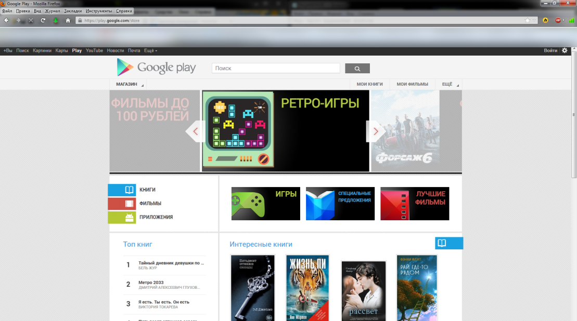Open Карты in Google bar
Screen dimensions: 577x321
pos(61,51)
